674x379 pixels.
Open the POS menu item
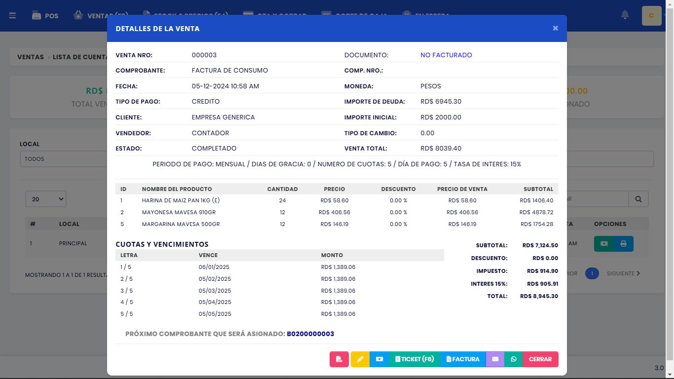coord(45,16)
